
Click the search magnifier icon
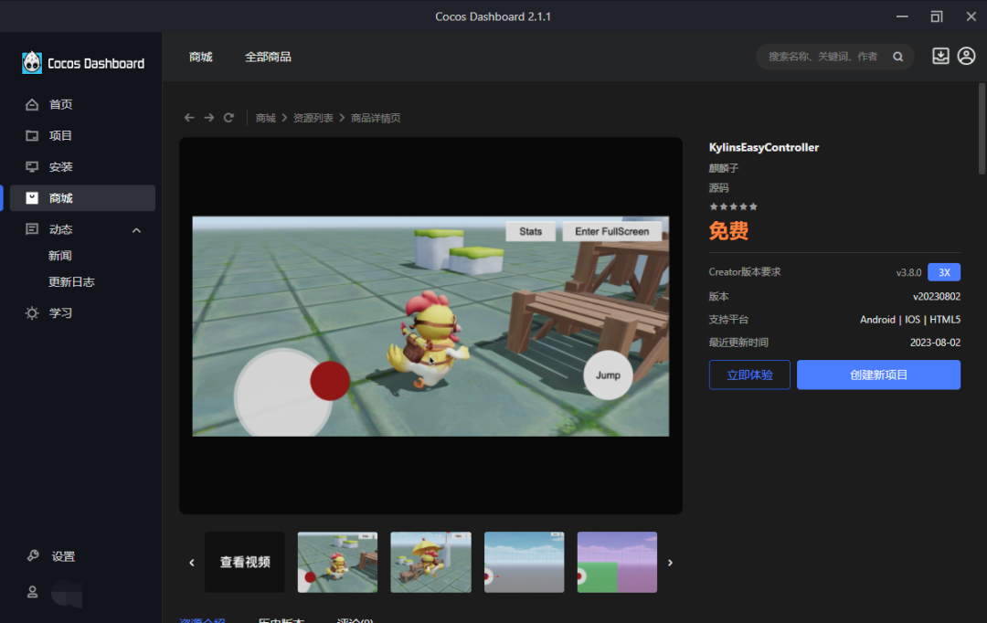[898, 57]
